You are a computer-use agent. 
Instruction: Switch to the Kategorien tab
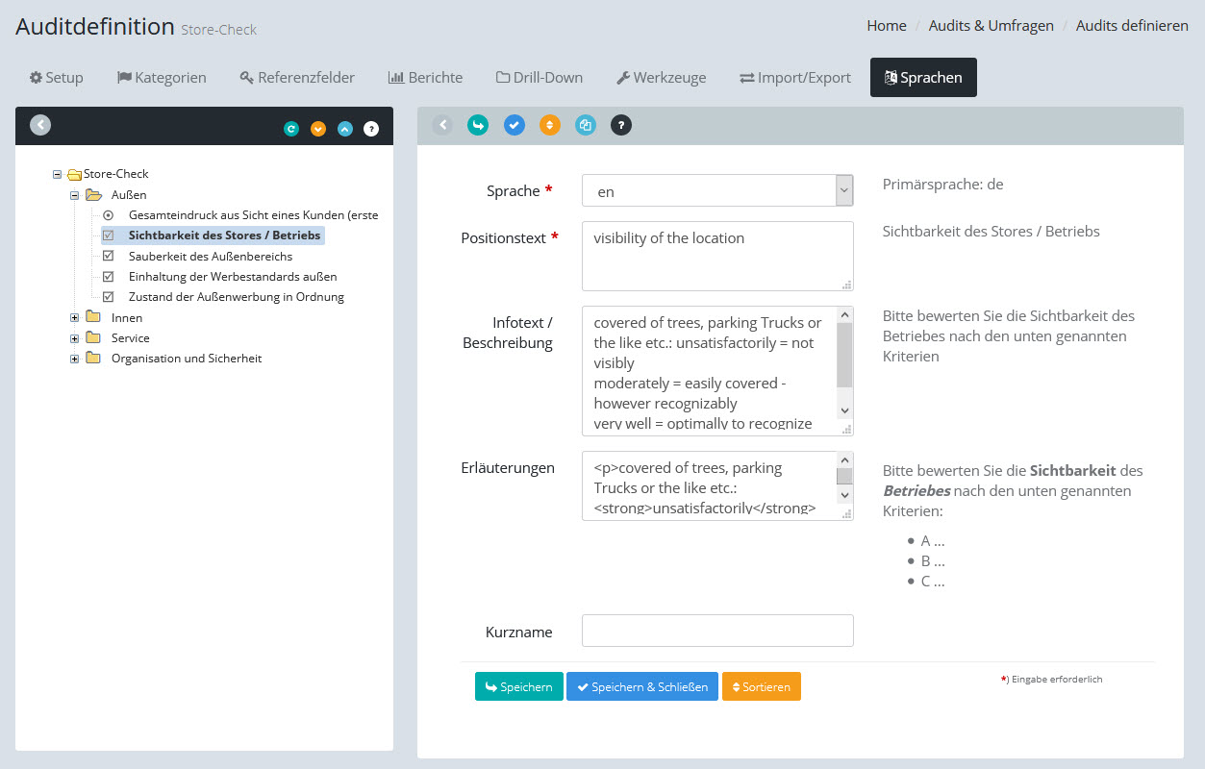pos(162,78)
